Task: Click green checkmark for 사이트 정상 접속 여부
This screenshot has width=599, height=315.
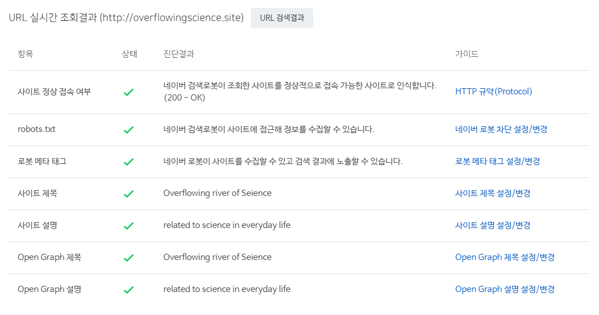Action: pyautogui.click(x=129, y=92)
